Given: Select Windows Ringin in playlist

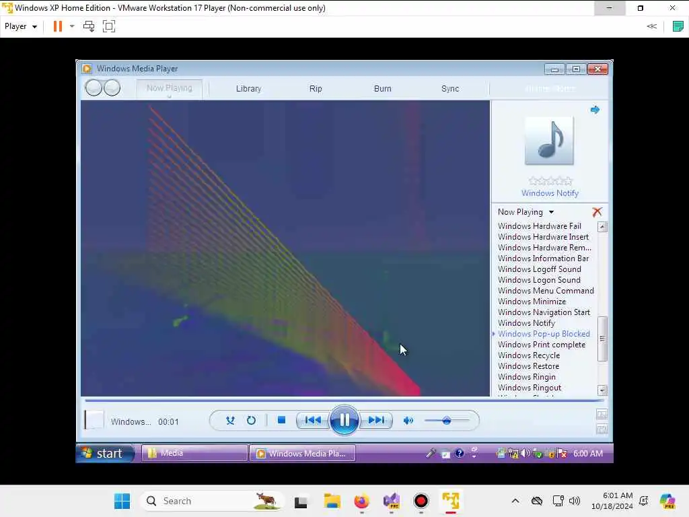Looking at the screenshot, I should pos(526,377).
